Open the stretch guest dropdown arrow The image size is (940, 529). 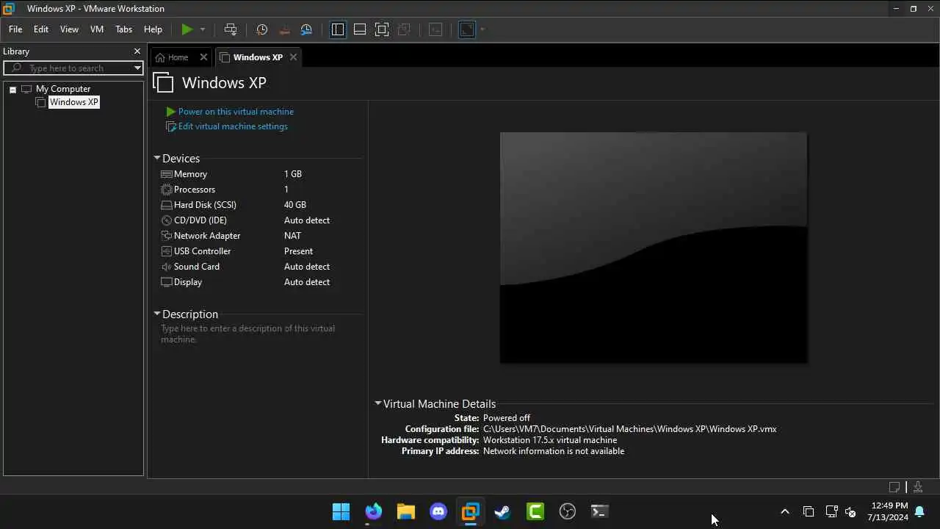coord(482,29)
